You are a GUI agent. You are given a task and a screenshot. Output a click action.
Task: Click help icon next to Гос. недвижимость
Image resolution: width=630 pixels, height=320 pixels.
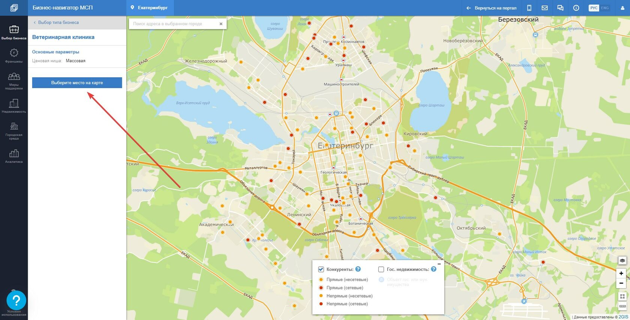(433, 269)
